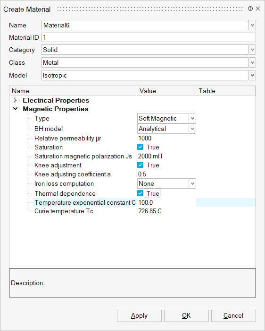Viewport: 265px width, 331px height.
Task: Click the Relative permeability value 1000
Action: pyautogui.click(x=145, y=138)
